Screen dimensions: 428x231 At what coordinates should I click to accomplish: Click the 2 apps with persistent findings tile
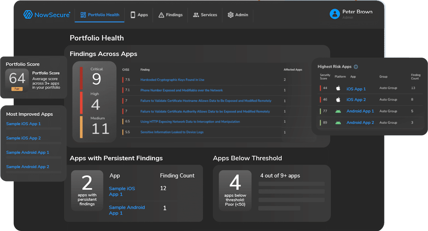tap(87, 191)
